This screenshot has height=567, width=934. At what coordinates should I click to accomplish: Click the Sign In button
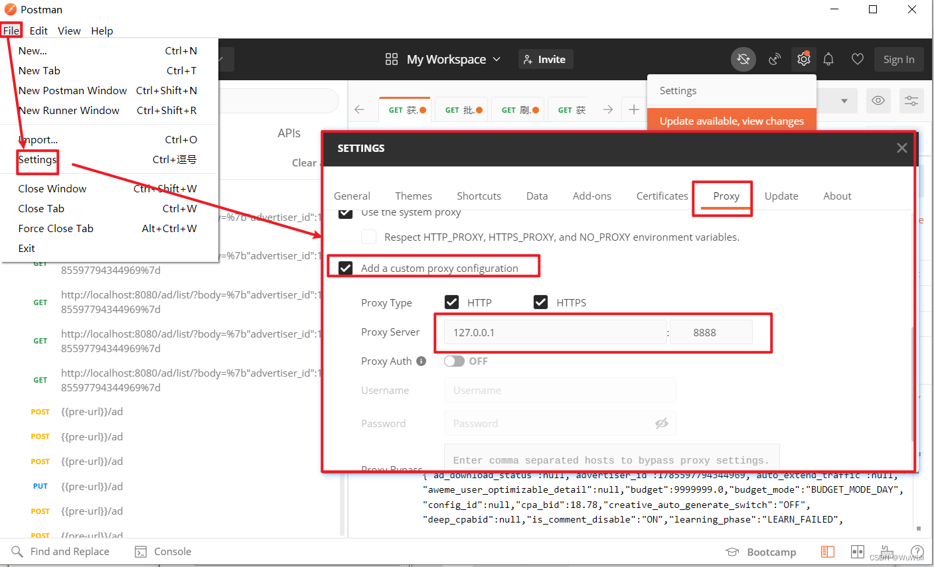click(899, 59)
